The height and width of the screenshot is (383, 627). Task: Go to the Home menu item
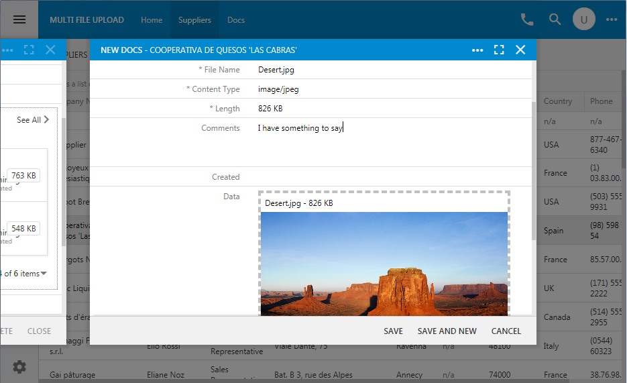(x=152, y=19)
